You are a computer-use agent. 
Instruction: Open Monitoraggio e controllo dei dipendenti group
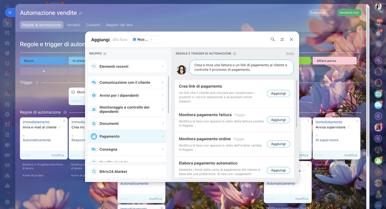127,109
